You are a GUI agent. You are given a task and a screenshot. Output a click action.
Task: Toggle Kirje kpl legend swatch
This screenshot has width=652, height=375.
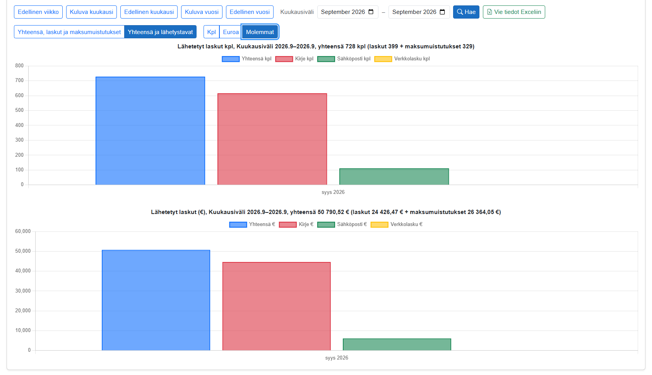coord(284,59)
